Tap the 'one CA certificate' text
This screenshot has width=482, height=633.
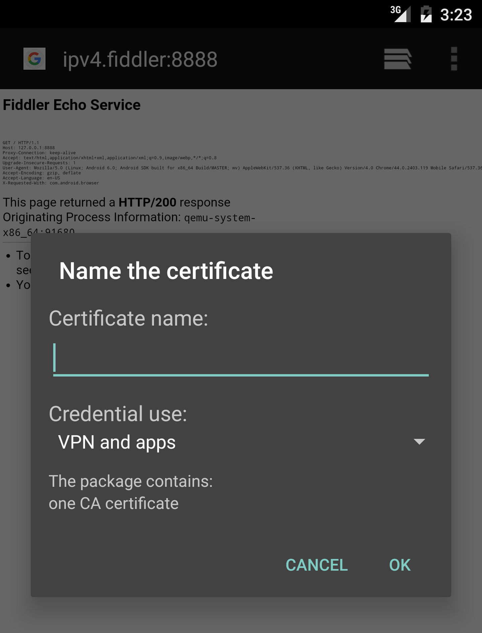pyautogui.click(x=113, y=503)
